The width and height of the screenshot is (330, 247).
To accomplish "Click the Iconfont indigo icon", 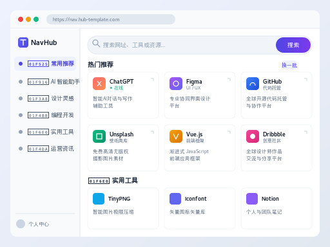I will 175,199.
